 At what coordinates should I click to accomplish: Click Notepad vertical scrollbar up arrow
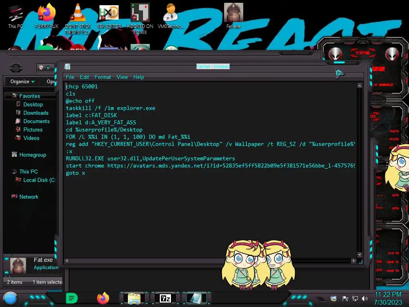tap(360, 86)
